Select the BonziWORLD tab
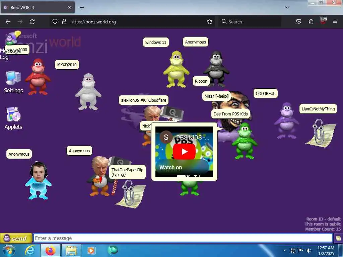The width and height of the screenshot is (343, 257). (38, 7)
